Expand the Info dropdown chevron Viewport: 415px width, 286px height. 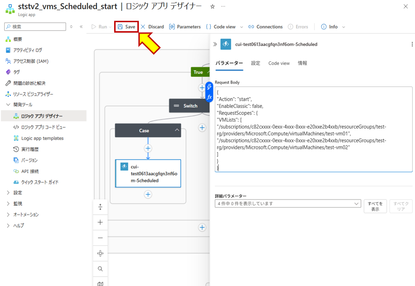pos(343,27)
